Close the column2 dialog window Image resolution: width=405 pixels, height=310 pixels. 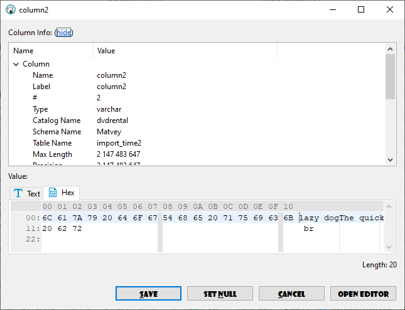point(390,10)
